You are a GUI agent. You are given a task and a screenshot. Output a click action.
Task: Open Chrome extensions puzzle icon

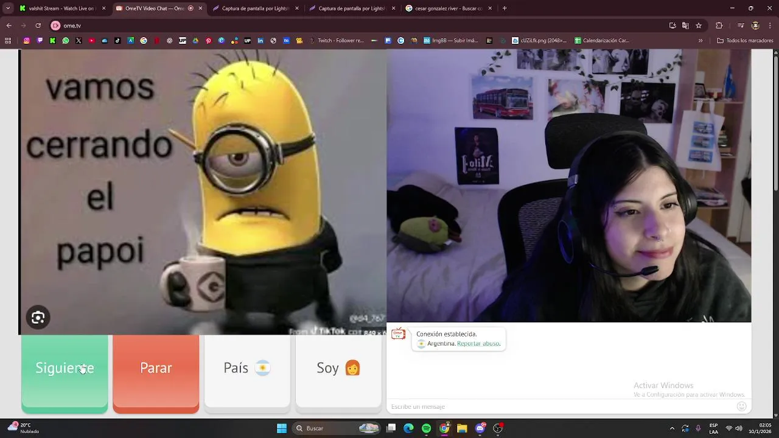pos(719,26)
